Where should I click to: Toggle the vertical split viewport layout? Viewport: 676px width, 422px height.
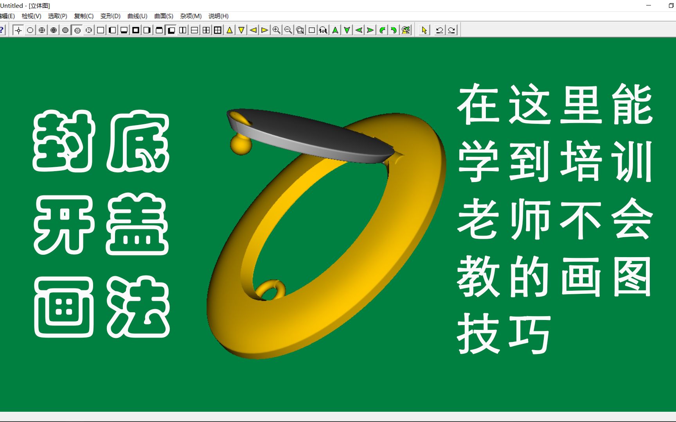[182, 30]
